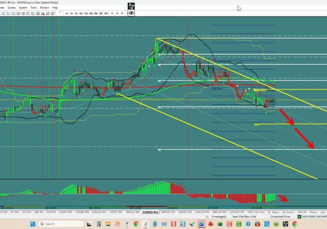
Task: Switch chart to 1m timeframe
Action: pos(67,13)
